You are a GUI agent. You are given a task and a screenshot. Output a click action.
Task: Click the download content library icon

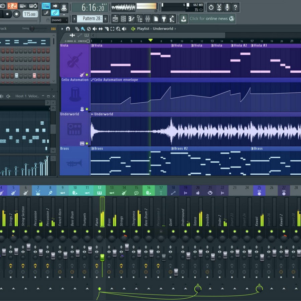(x=183, y=19)
